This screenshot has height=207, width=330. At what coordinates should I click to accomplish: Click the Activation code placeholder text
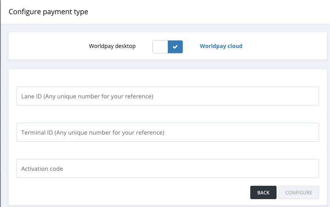[42, 169]
